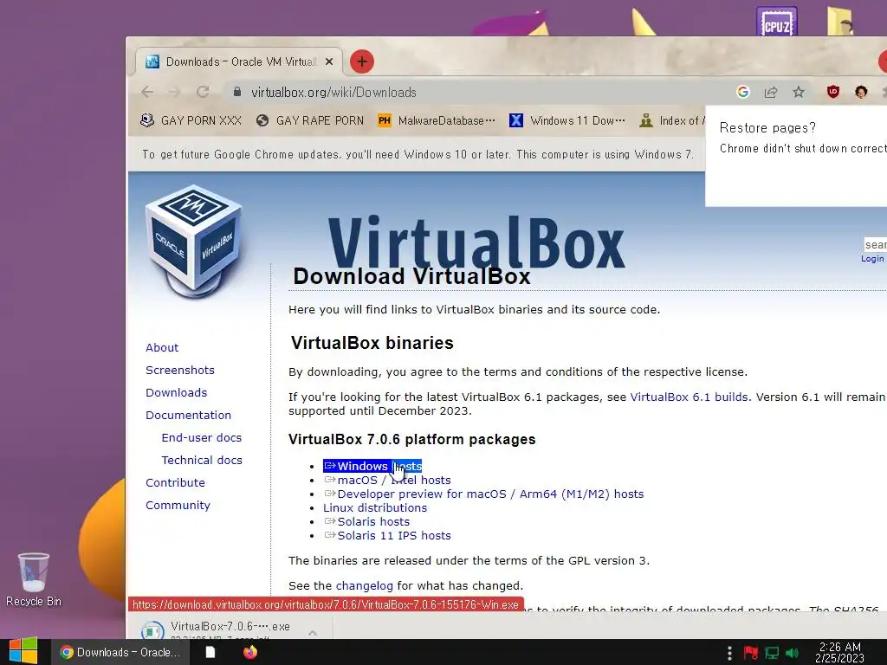The height and width of the screenshot is (665, 887).
Task: Open the Firefox taskbar icon
Action: (250, 652)
